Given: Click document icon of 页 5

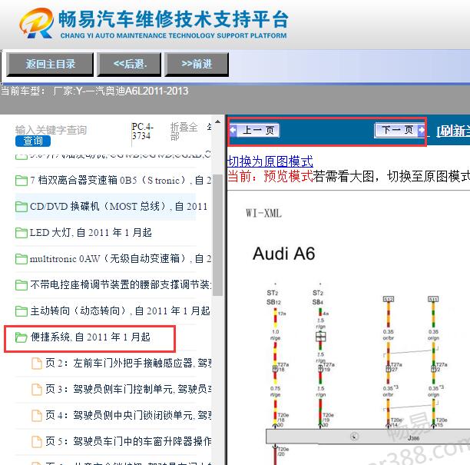Looking at the screenshot, I should 37,442.
